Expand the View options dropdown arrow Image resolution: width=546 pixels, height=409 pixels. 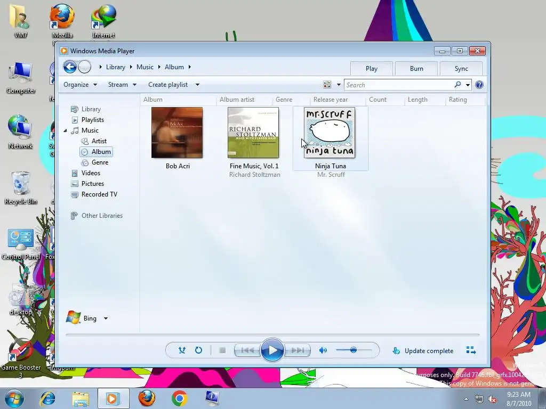(339, 85)
